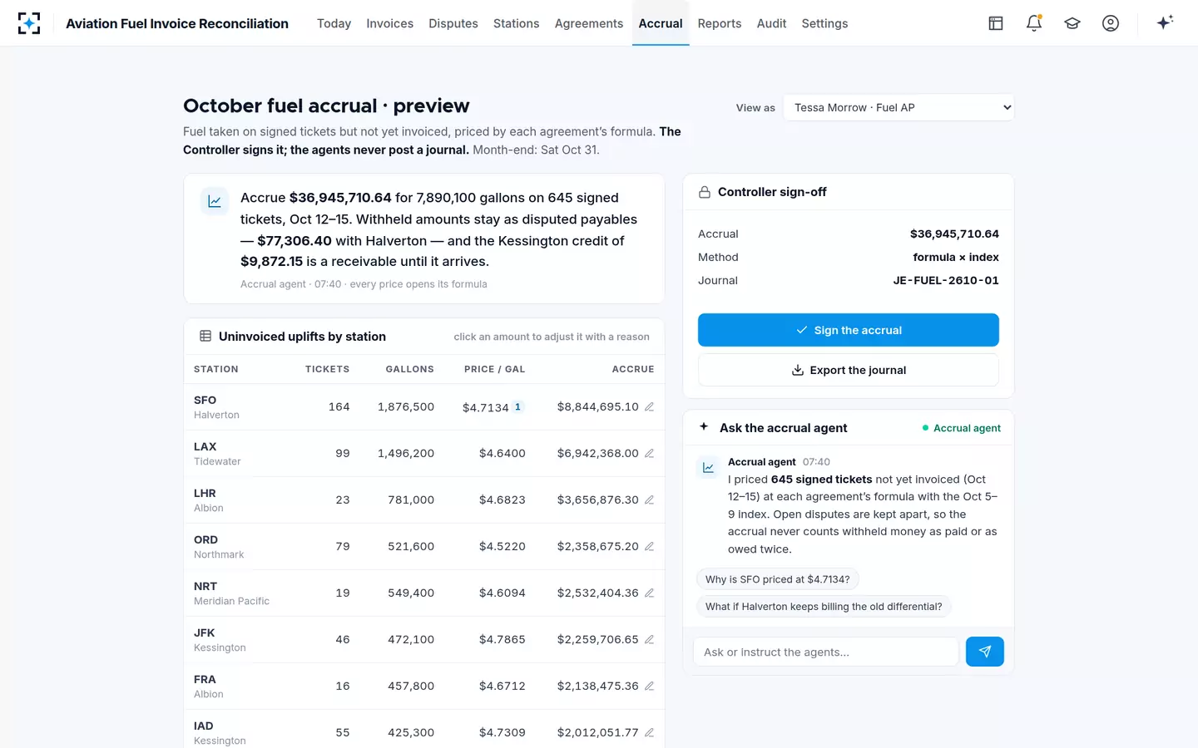Edit LAX accrual amount pencil icon
Viewport: 1198px width, 748px height.
coord(649,454)
